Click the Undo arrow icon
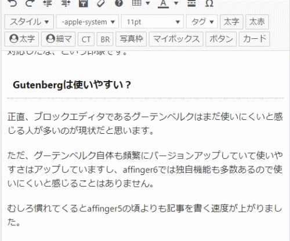This screenshot has height=241, width=290. coord(12,3)
